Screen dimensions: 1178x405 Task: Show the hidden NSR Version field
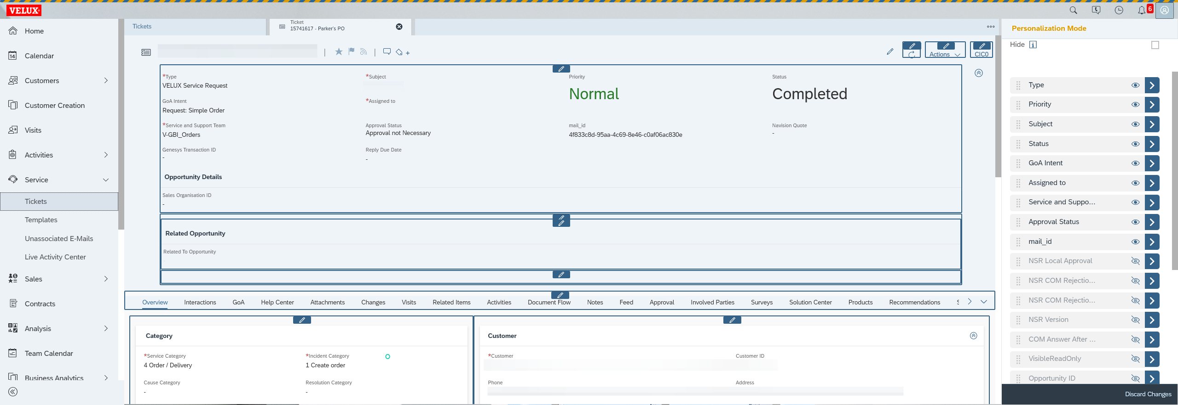pyautogui.click(x=1135, y=320)
